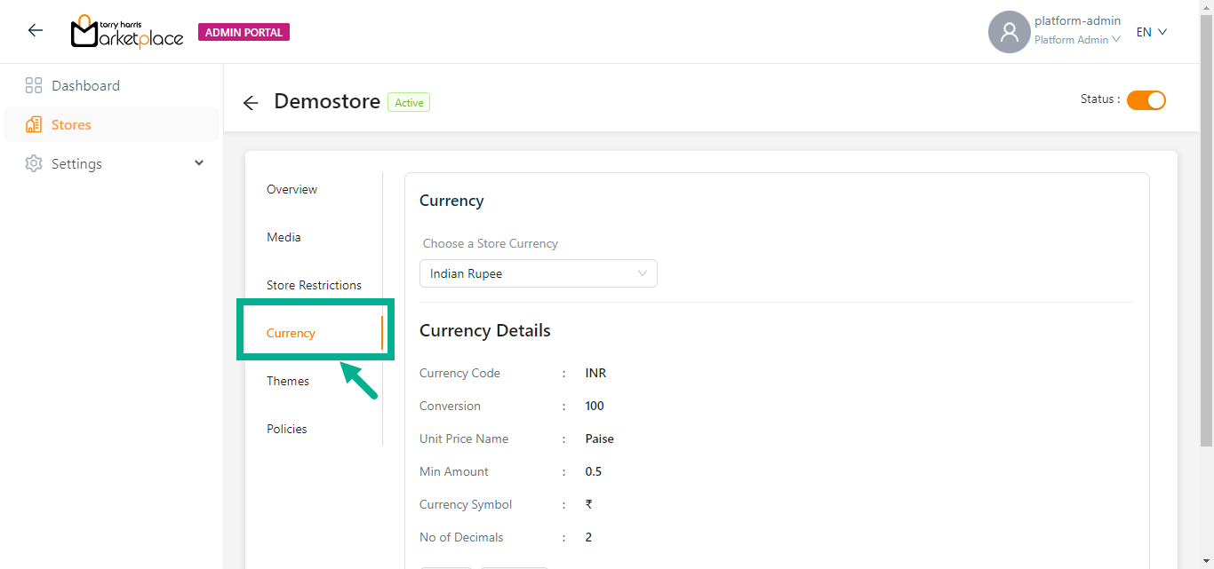Open the Platform Admin role dropdown
This screenshot has width=1214, height=569.
pos(1077,40)
